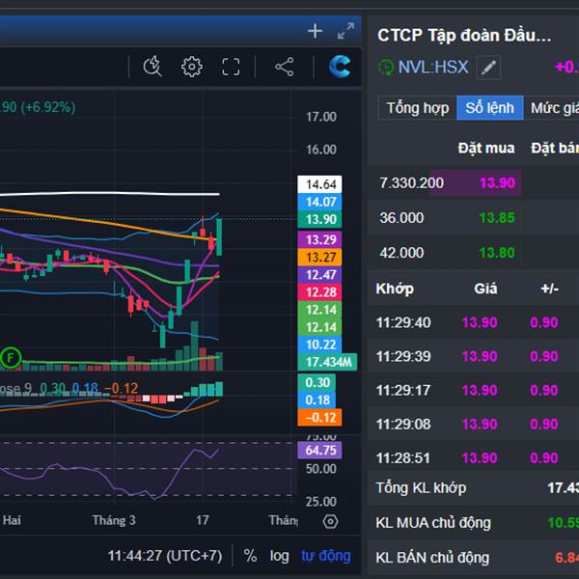Viewport: 579px width, 579px height.
Task: Click the share chart icon
Action: [284, 67]
